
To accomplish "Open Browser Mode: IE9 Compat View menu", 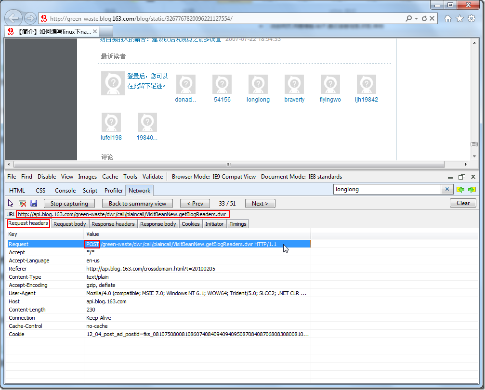I will point(214,177).
